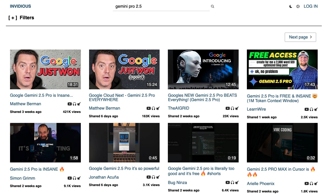Open YouTube icon on Arielle Phoenix video
This screenshot has width=329, height=194.
click(307, 183)
